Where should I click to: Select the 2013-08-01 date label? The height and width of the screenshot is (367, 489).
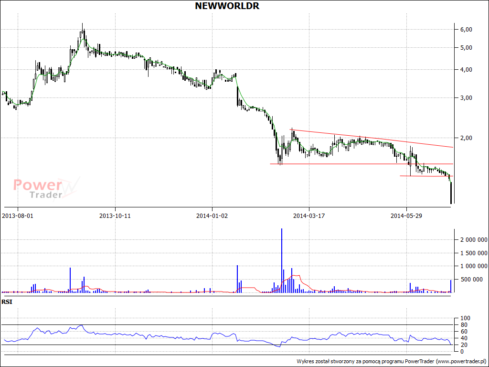(18, 216)
